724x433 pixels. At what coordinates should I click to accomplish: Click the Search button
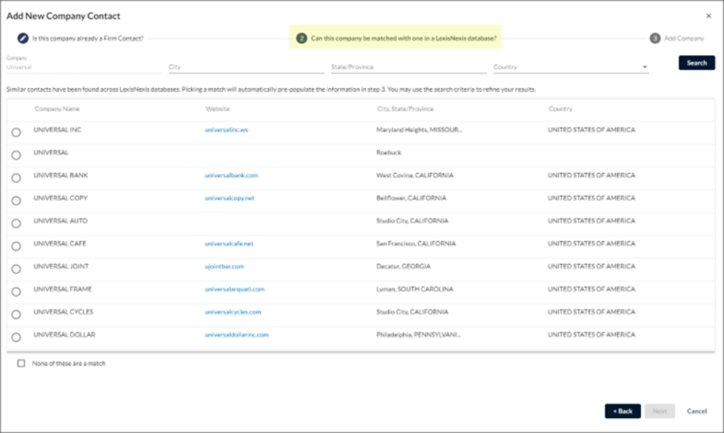click(697, 63)
